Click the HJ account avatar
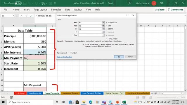 click(x=154, y=3)
